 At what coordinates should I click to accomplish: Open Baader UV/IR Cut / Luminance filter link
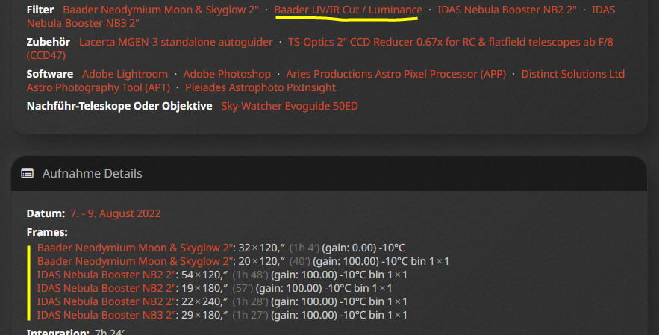pos(348,10)
